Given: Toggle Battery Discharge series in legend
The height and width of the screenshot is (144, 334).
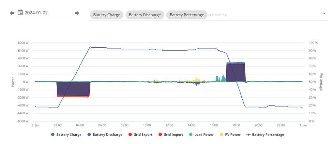Looking at the screenshot, I should 105,135.
